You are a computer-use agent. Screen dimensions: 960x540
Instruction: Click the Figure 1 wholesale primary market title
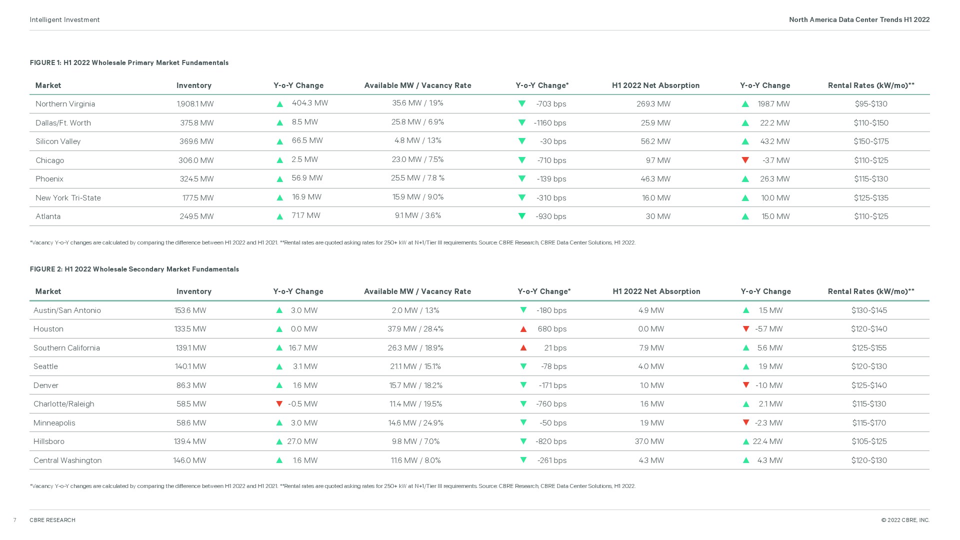[x=129, y=62]
